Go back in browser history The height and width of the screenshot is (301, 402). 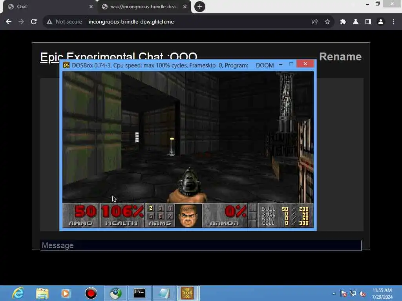[x=9, y=22]
